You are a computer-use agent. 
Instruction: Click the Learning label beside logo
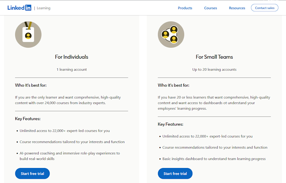point(43,8)
